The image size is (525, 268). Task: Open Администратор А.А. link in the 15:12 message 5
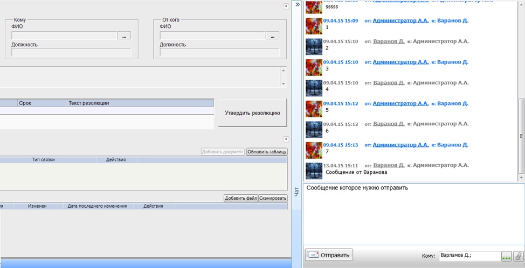pos(400,103)
